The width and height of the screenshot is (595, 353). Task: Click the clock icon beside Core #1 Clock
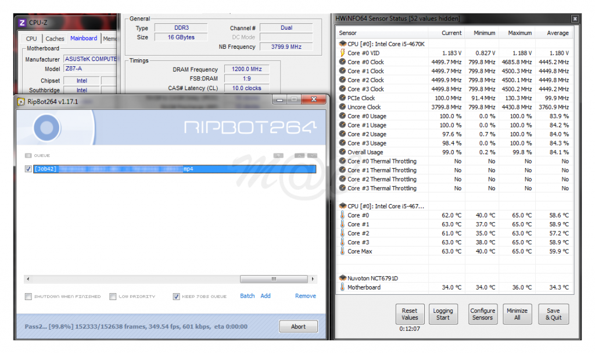[343, 71]
